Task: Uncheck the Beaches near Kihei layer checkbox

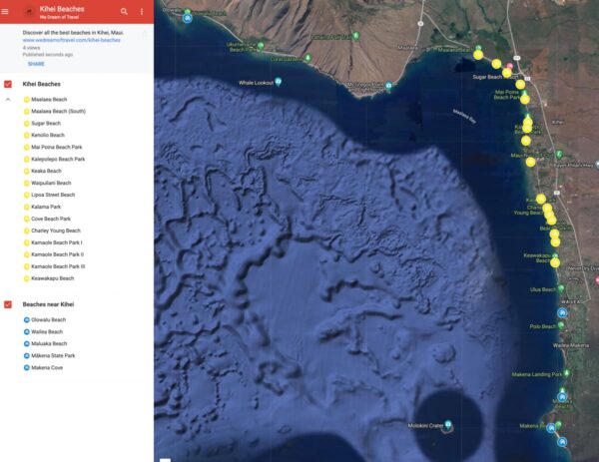Action: (8, 303)
